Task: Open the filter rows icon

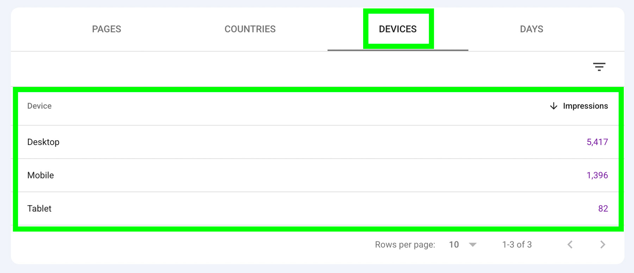Action: pyautogui.click(x=599, y=67)
